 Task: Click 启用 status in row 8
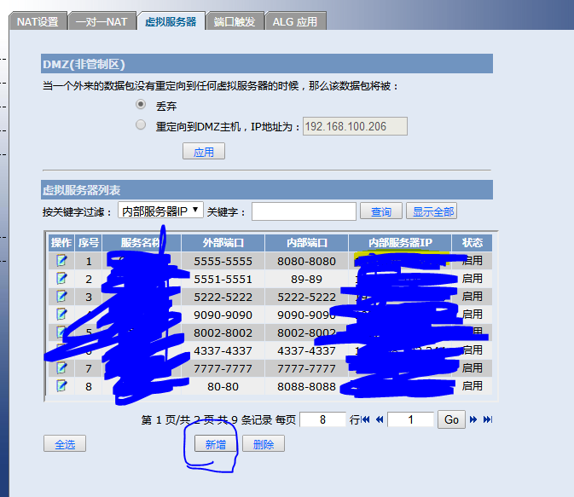[x=473, y=385]
